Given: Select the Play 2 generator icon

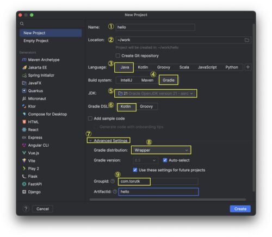Looking at the screenshot, I should pos(24,169).
